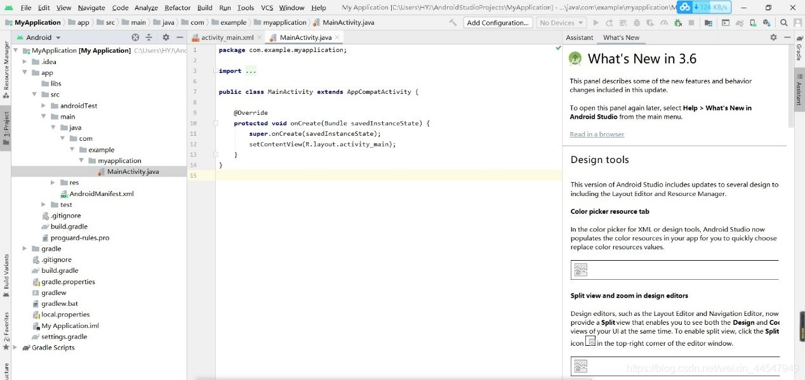Select settings.gradle in the tree
This screenshot has width=805, height=380.
(x=64, y=336)
